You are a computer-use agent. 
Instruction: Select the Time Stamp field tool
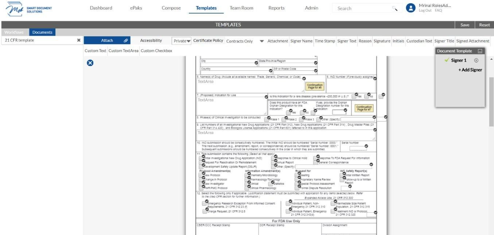point(325,41)
